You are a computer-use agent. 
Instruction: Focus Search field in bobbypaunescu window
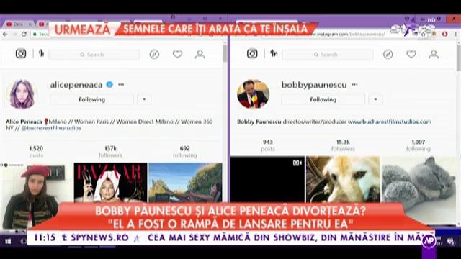[x=328, y=55]
